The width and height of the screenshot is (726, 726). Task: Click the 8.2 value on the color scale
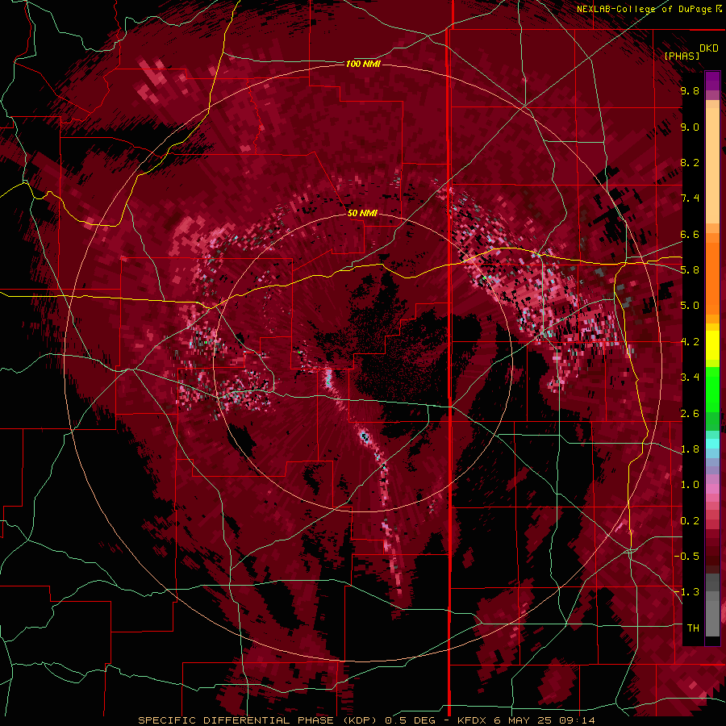(690, 162)
